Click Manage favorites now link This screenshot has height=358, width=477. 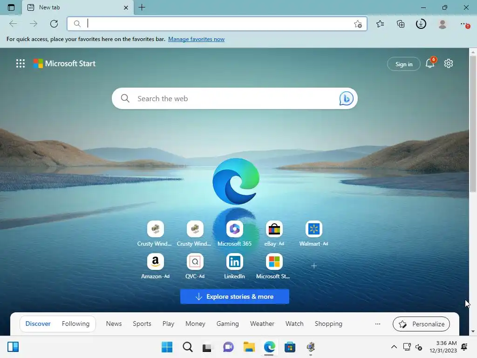[196, 39]
